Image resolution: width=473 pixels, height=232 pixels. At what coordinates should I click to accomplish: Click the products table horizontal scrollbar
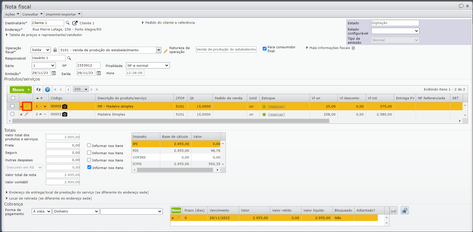point(170,121)
